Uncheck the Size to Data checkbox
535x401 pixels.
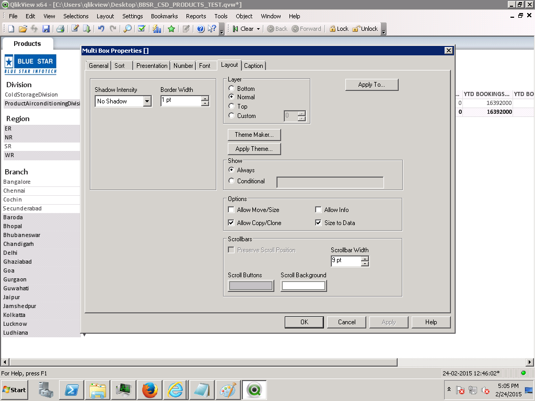pyautogui.click(x=319, y=223)
